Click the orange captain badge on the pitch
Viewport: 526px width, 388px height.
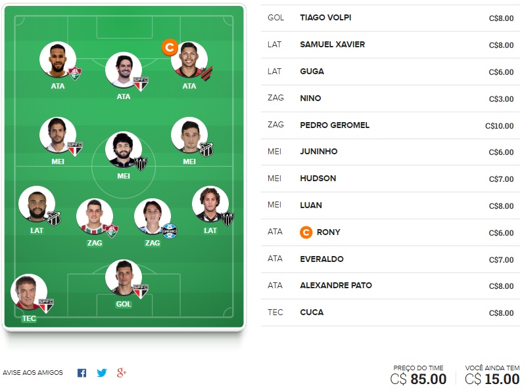170,47
